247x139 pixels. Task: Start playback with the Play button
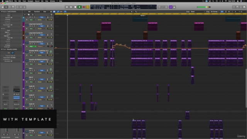click(x=80, y=7)
